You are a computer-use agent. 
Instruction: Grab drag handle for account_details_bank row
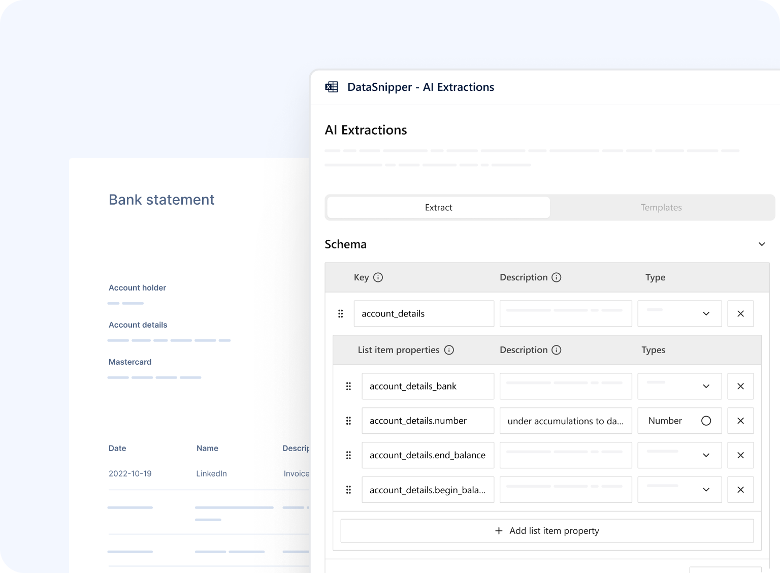click(x=348, y=387)
